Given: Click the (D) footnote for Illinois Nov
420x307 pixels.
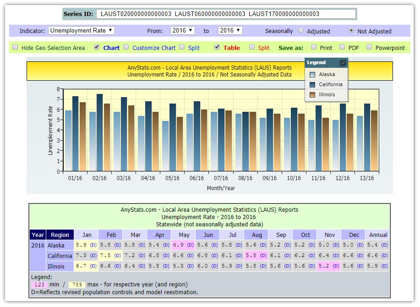Looking at the screenshot, I should [336, 266].
